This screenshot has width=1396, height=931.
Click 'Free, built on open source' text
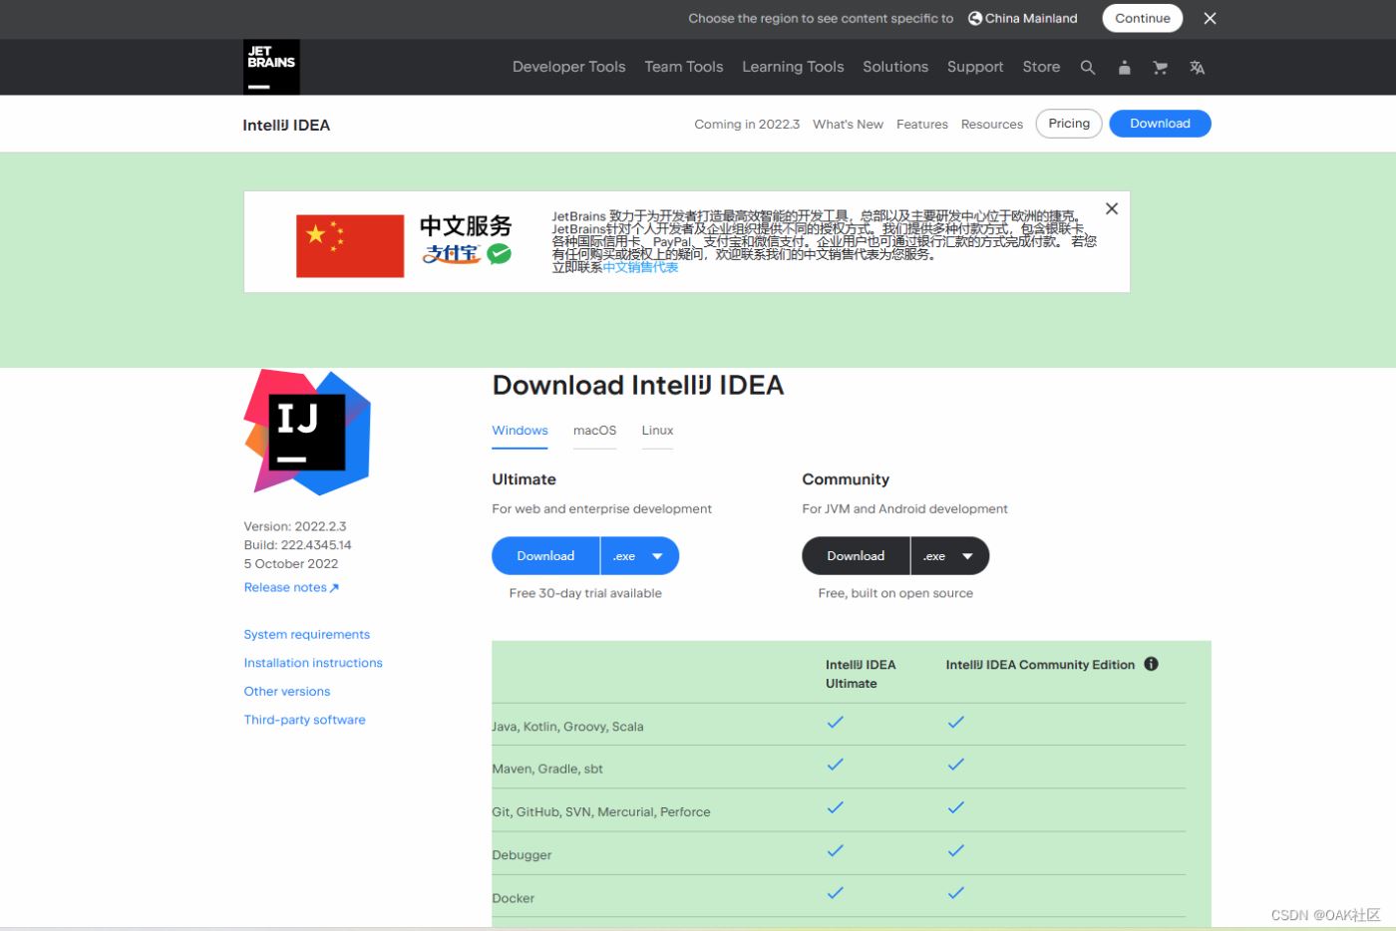[x=895, y=593]
